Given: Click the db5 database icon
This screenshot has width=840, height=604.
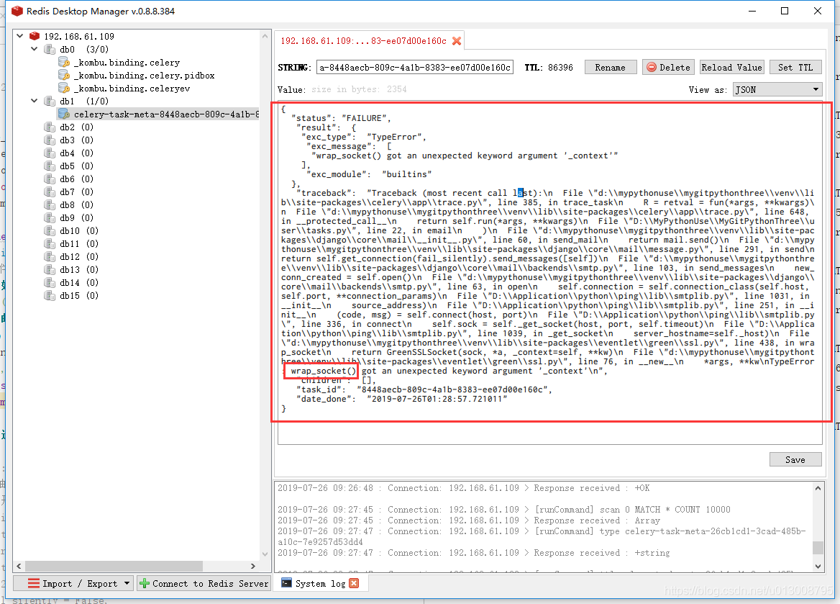Looking at the screenshot, I should click(x=50, y=166).
